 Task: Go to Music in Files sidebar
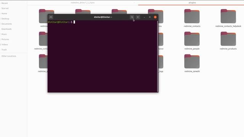point(4,34)
